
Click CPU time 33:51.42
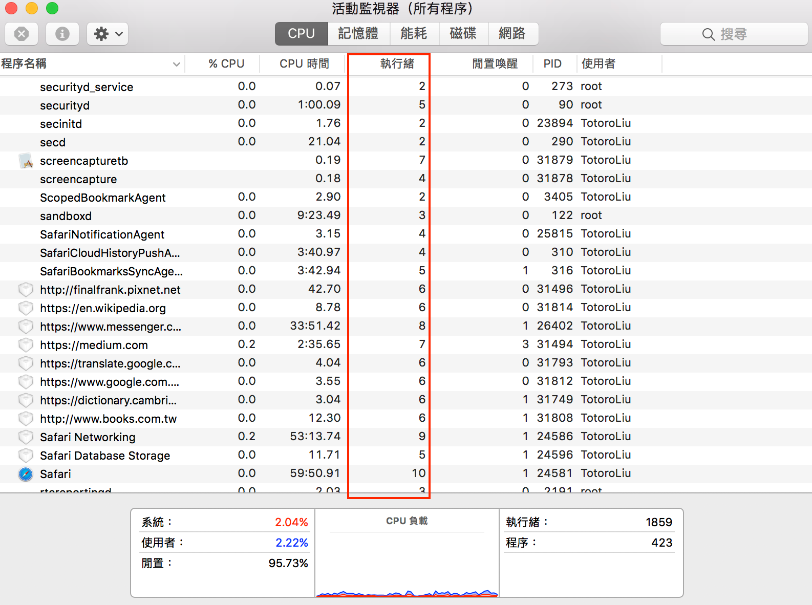coord(315,326)
